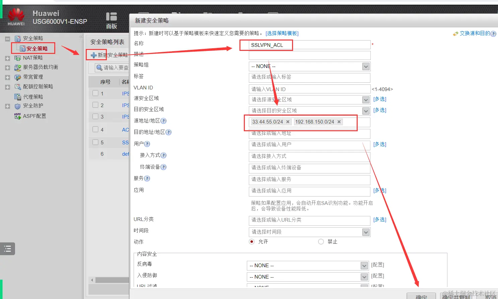Viewport: 498px width, 299px height.
Task: Click the Huawei logo
Action: [16, 17]
